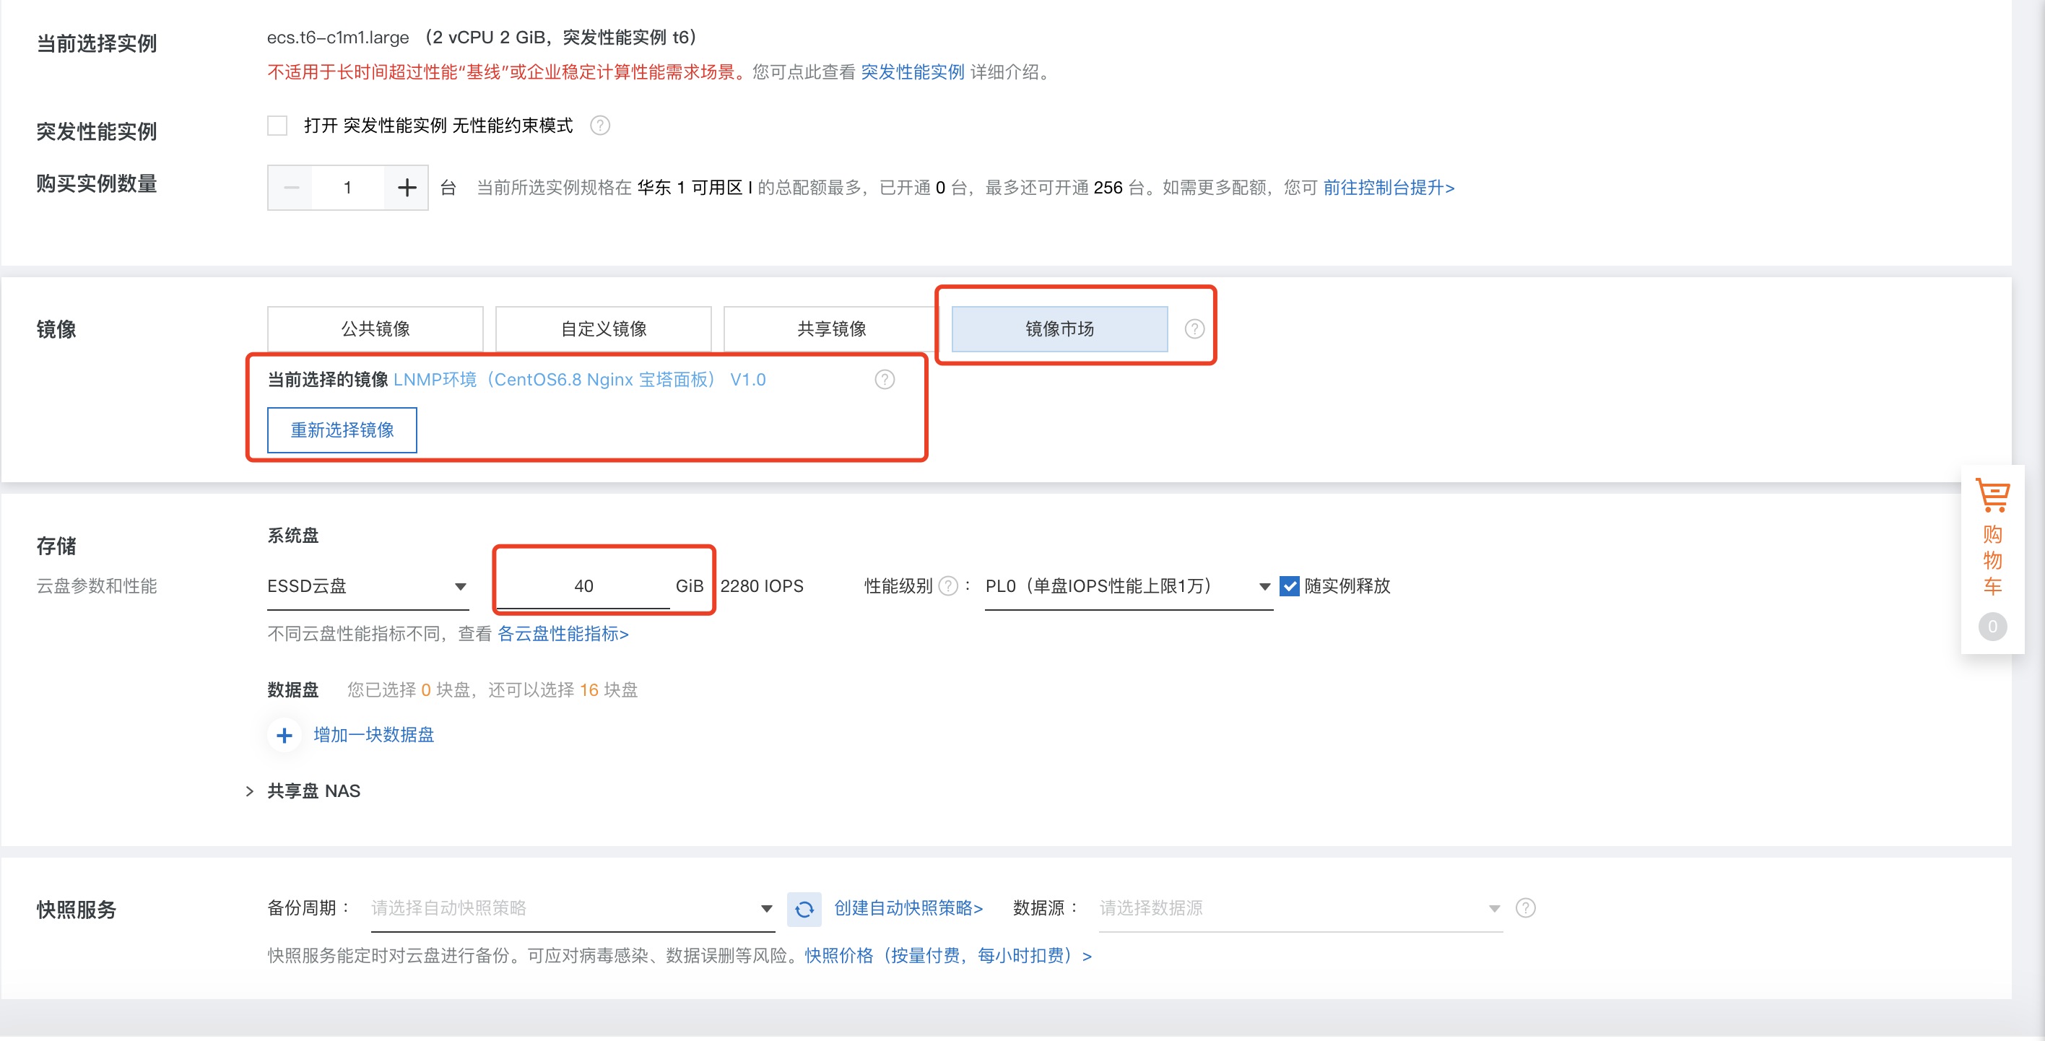Click the 购物车 label in the floating panel
Screen dimensions: 2045x1041
click(x=1992, y=560)
